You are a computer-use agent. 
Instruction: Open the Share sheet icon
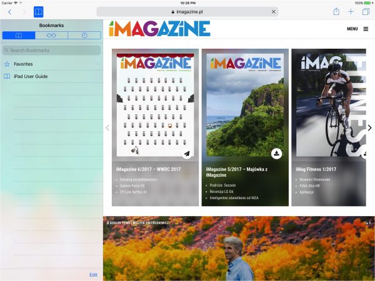336,11
